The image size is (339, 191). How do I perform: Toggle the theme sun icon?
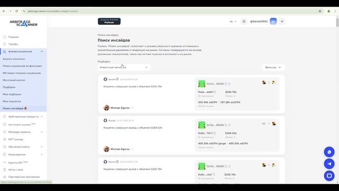click(x=244, y=21)
